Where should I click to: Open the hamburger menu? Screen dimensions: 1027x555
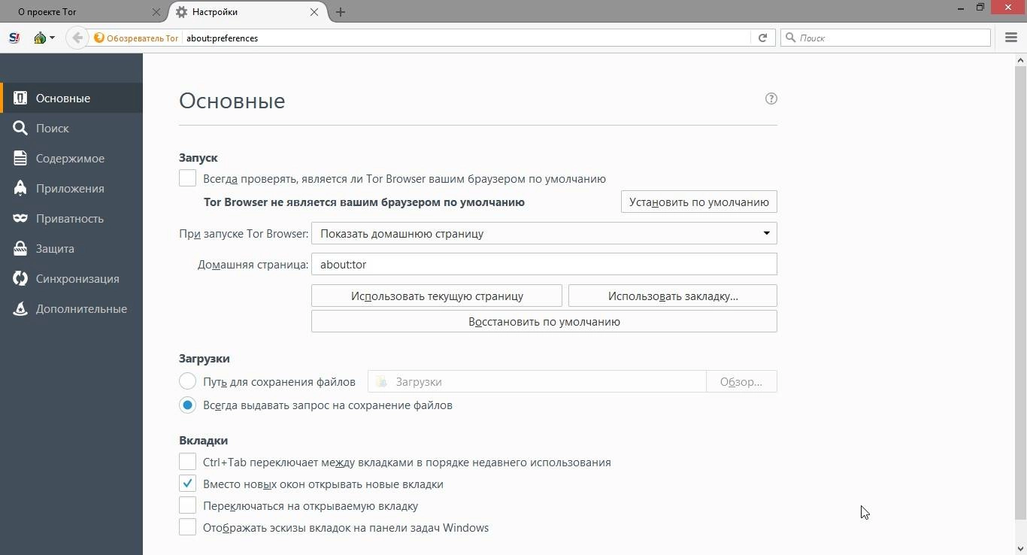tap(1011, 38)
